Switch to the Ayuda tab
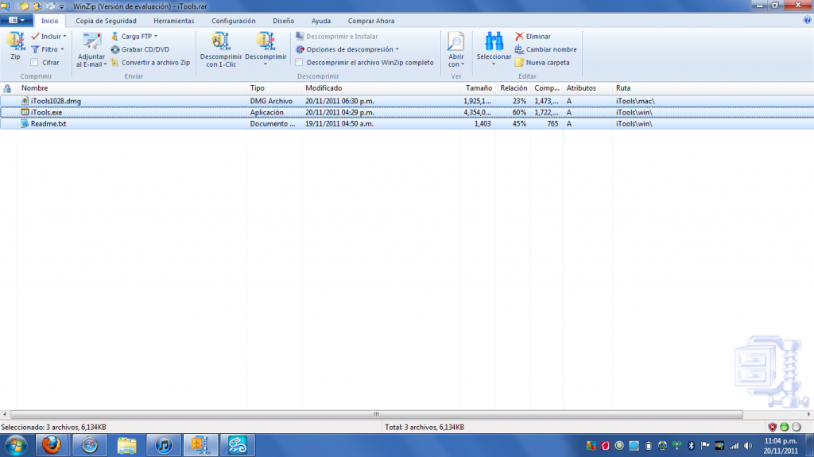 321,21
